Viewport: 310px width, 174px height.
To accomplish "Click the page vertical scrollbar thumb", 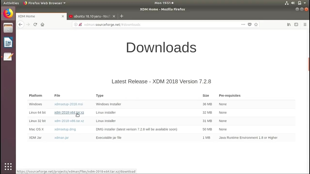I will (309, 64).
